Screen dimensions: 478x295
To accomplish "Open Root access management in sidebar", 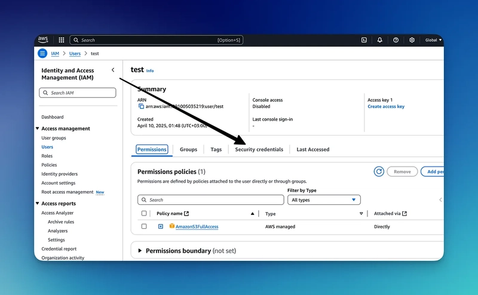I will 68,192.
